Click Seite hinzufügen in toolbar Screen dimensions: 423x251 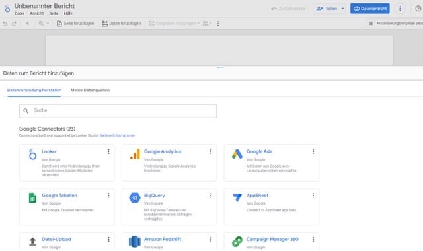[x=75, y=24]
